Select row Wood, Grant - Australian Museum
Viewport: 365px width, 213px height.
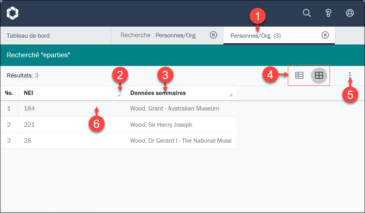118,108
